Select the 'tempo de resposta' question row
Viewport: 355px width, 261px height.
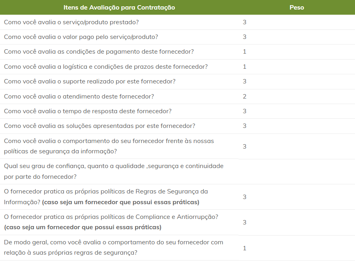(88, 111)
